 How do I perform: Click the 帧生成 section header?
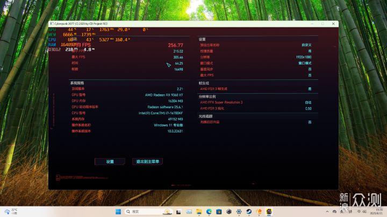204,83
